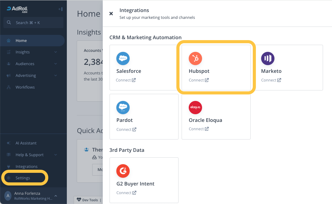
Task: Open the Anna Forlenza account menu
Action: point(31,196)
